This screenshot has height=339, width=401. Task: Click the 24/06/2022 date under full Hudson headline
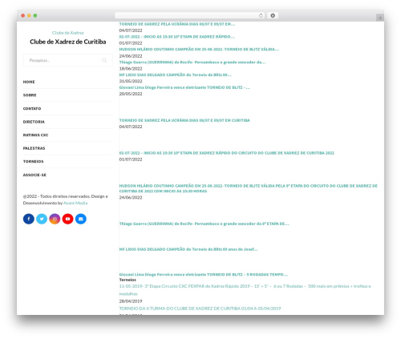(131, 197)
